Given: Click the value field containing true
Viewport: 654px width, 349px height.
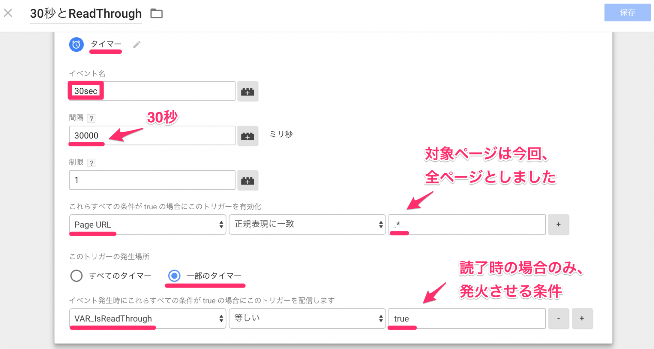Looking at the screenshot, I should pos(467,318).
